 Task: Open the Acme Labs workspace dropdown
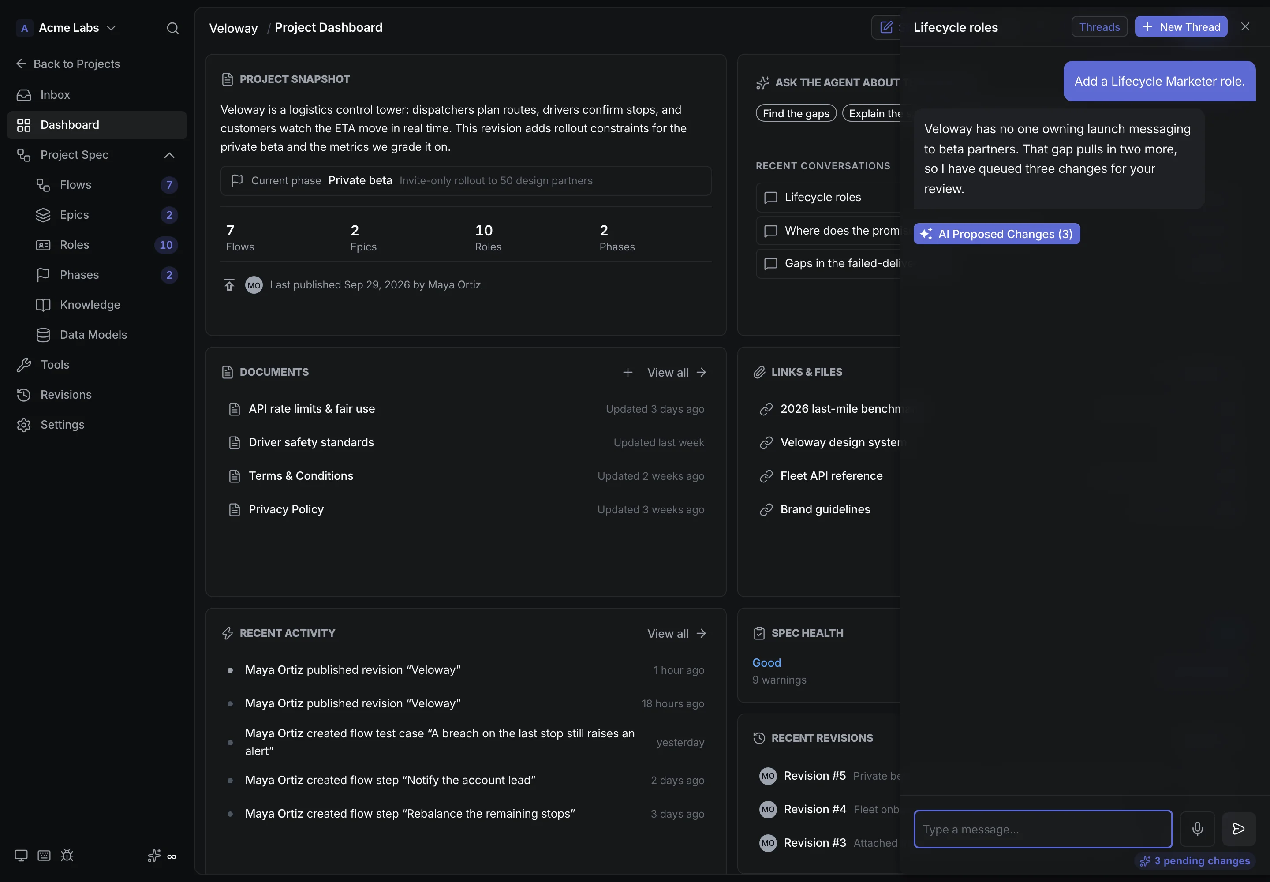click(67, 28)
